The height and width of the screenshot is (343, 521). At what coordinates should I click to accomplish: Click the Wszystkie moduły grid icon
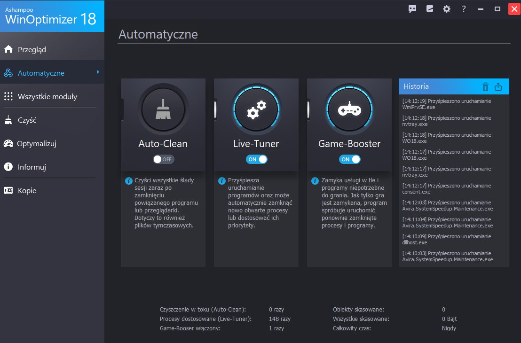click(x=8, y=96)
